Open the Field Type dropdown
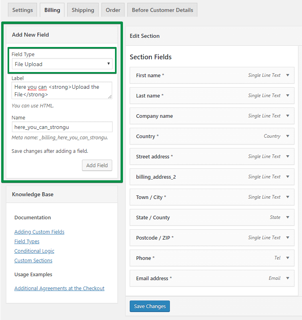Image resolution: width=302 pixels, height=320 pixels. 62,64
